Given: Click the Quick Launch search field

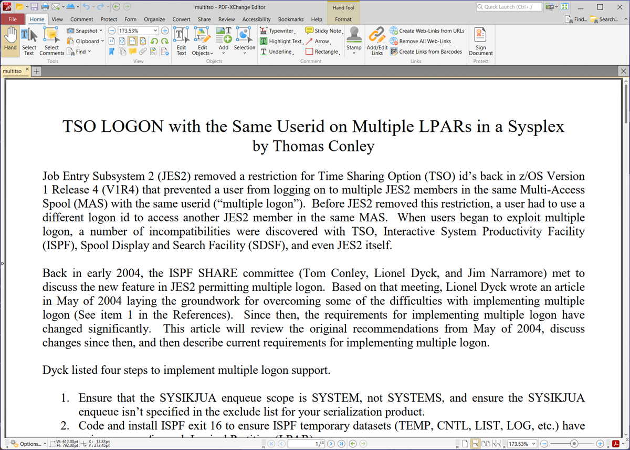Looking at the screenshot, I should [x=508, y=7].
